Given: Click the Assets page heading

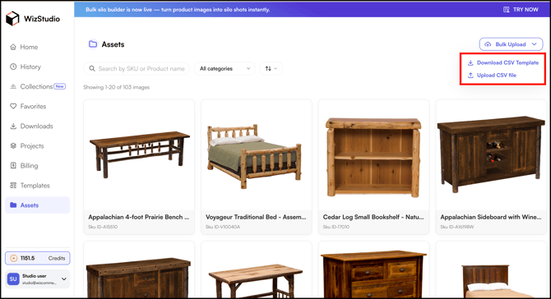Looking at the screenshot, I should pyautogui.click(x=113, y=44).
